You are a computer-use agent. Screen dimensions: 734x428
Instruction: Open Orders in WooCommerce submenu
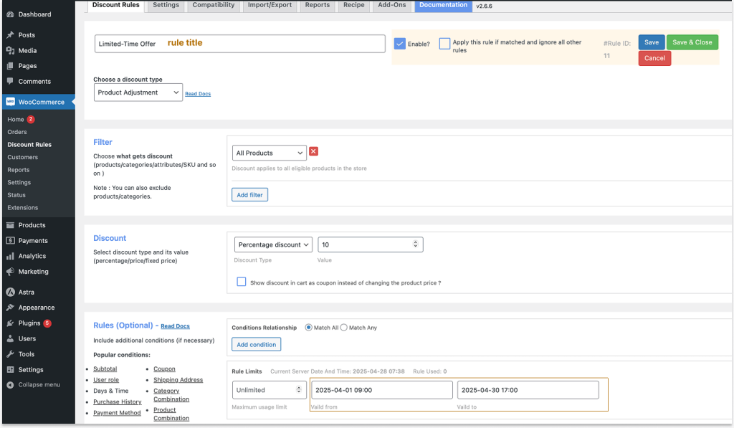(x=17, y=132)
